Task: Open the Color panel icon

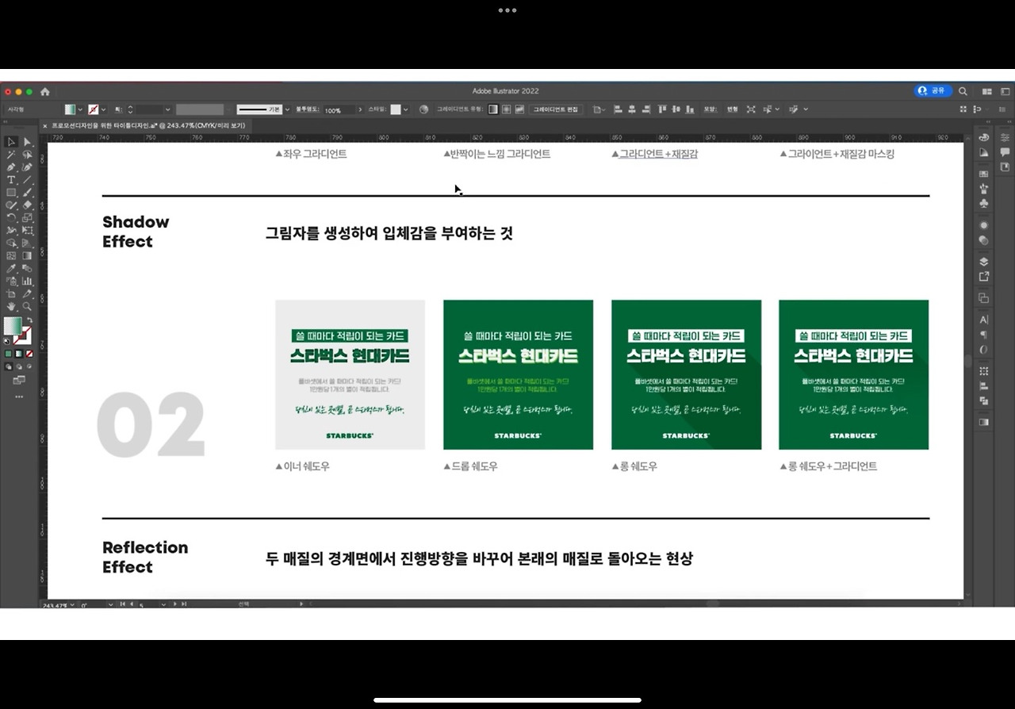Action: (983, 137)
